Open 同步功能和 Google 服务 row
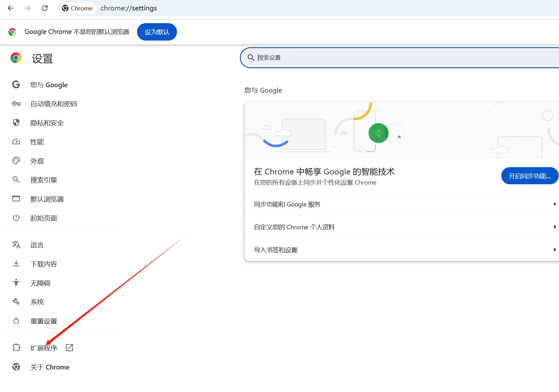 402,204
